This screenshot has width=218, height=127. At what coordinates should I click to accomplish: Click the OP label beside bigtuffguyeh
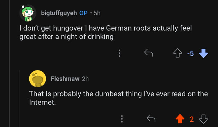click(83, 13)
